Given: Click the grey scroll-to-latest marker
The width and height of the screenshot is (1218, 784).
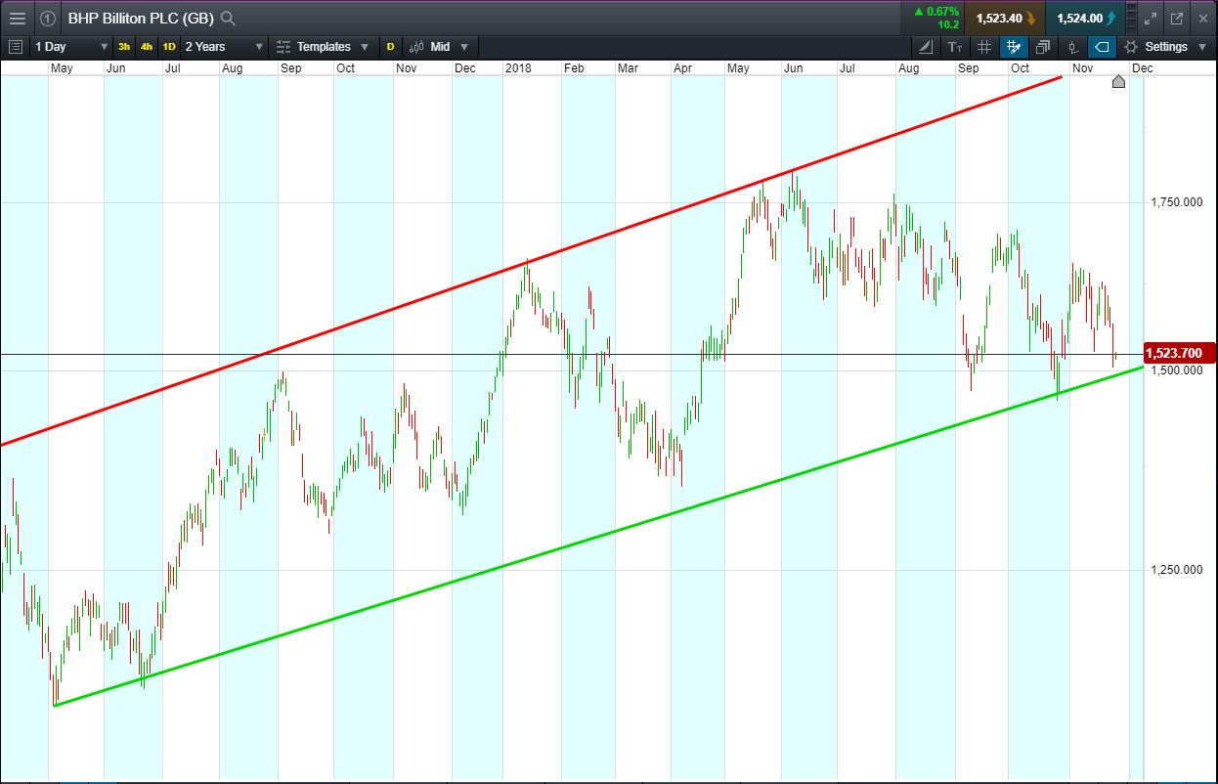Looking at the screenshot, I should 1119,81.
